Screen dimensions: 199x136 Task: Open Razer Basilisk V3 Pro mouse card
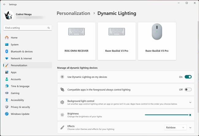(x=157, y=41)
